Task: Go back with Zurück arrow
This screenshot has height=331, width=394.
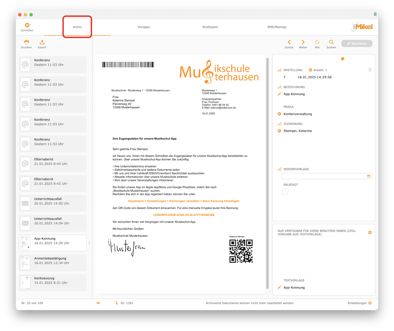Action: [289, 42]
